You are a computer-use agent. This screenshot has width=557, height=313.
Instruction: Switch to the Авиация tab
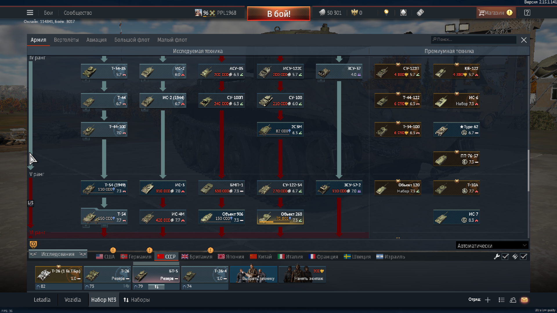(96, 40)
